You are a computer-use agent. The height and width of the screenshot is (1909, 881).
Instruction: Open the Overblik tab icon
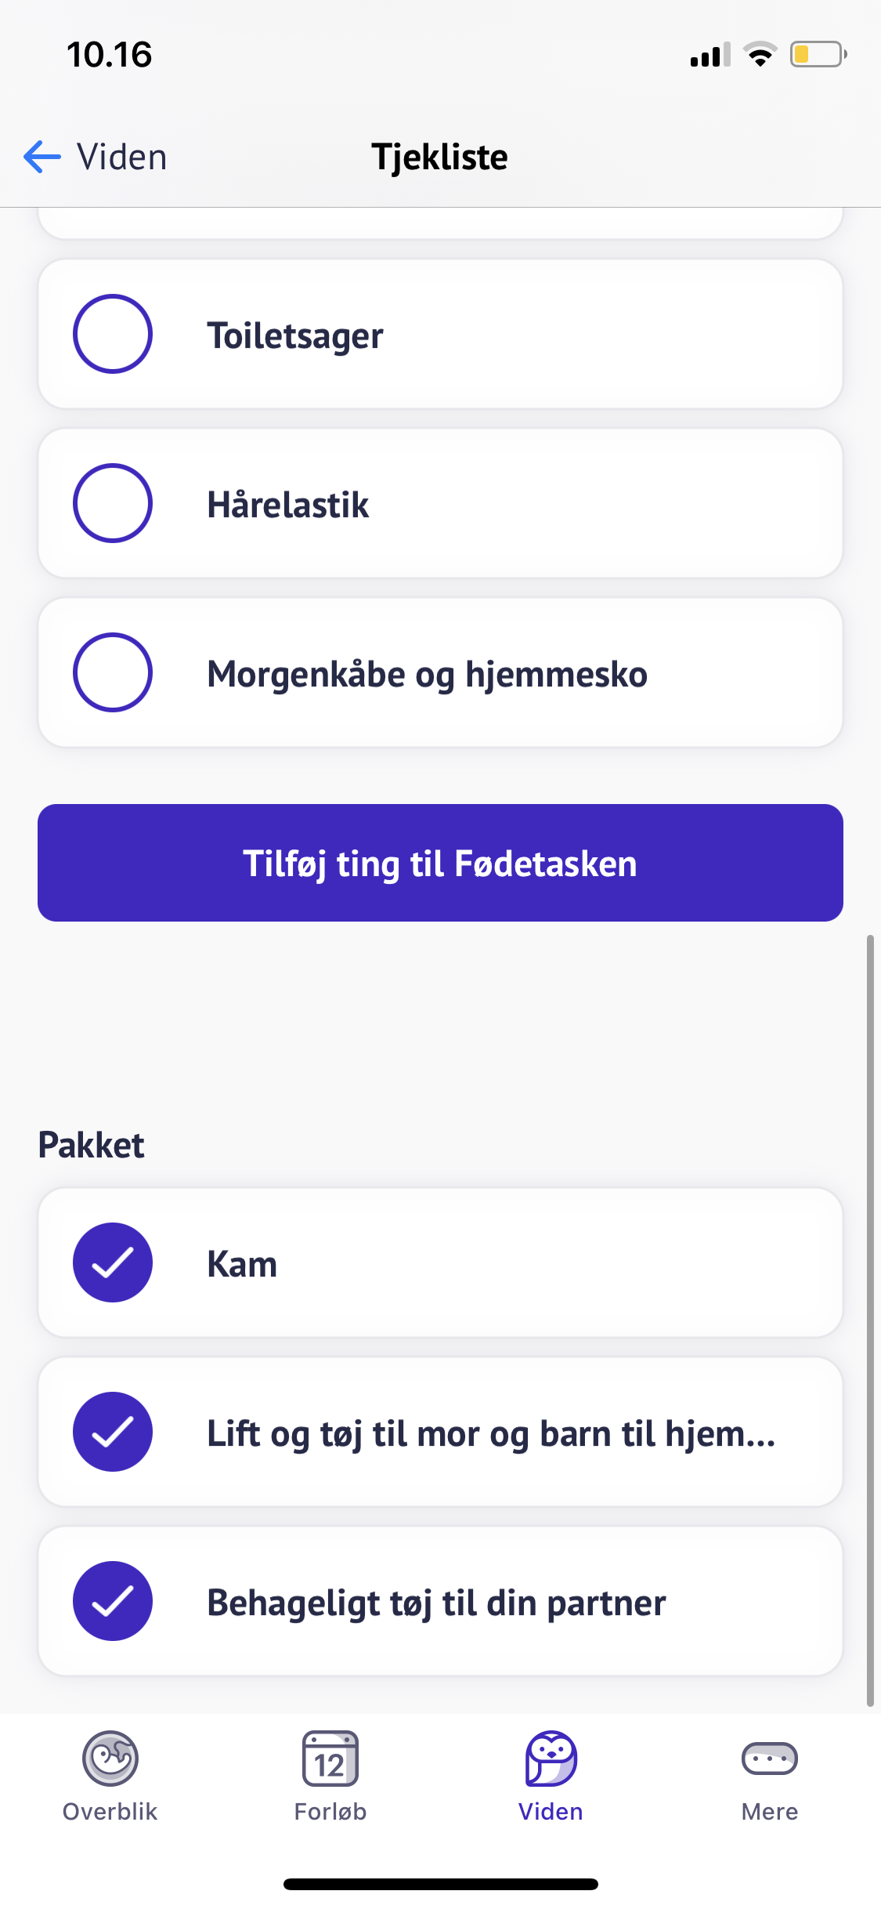[110, 1758]
